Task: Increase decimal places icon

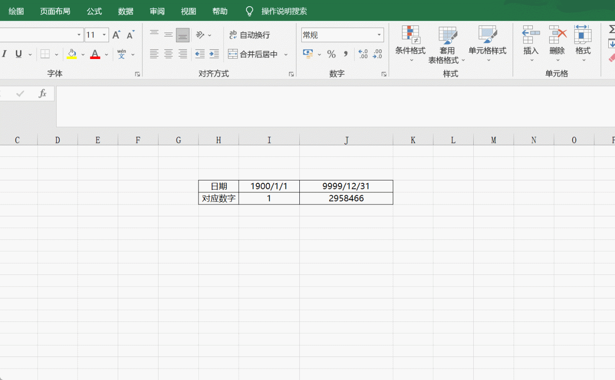Action: (x=363, y=54)
